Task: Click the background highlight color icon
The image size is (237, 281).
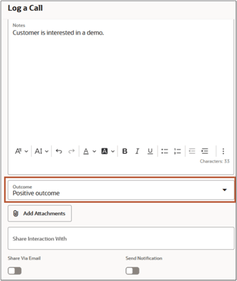Action: click(105, 151)
